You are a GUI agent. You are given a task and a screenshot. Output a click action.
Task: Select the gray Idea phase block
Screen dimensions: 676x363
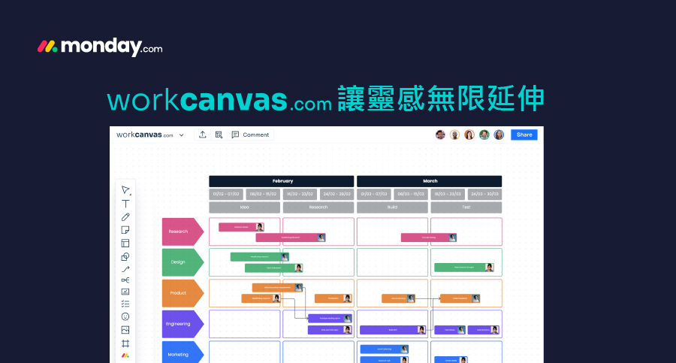tap(244, 207)
